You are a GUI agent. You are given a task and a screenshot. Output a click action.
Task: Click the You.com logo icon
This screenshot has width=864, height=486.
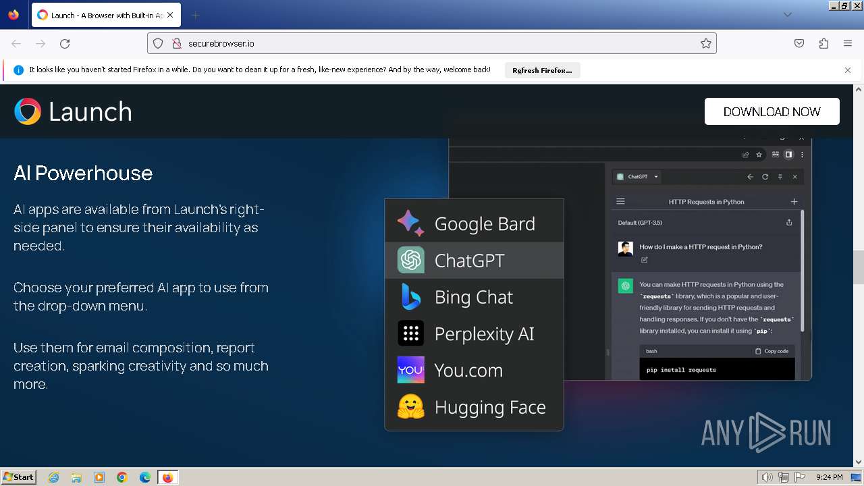click(x=410, y=370)
